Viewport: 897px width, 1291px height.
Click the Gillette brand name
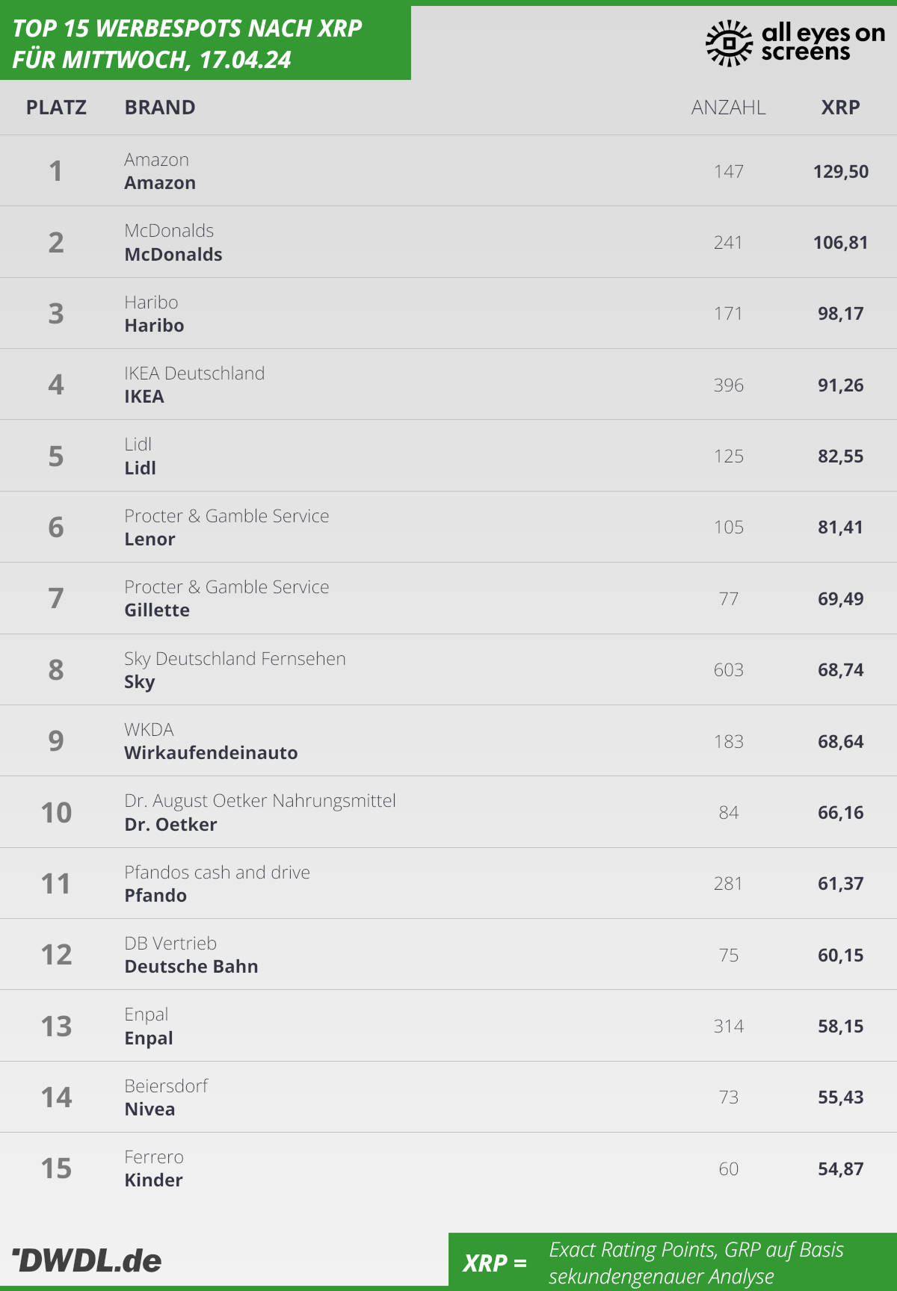(x=157, y=610)
